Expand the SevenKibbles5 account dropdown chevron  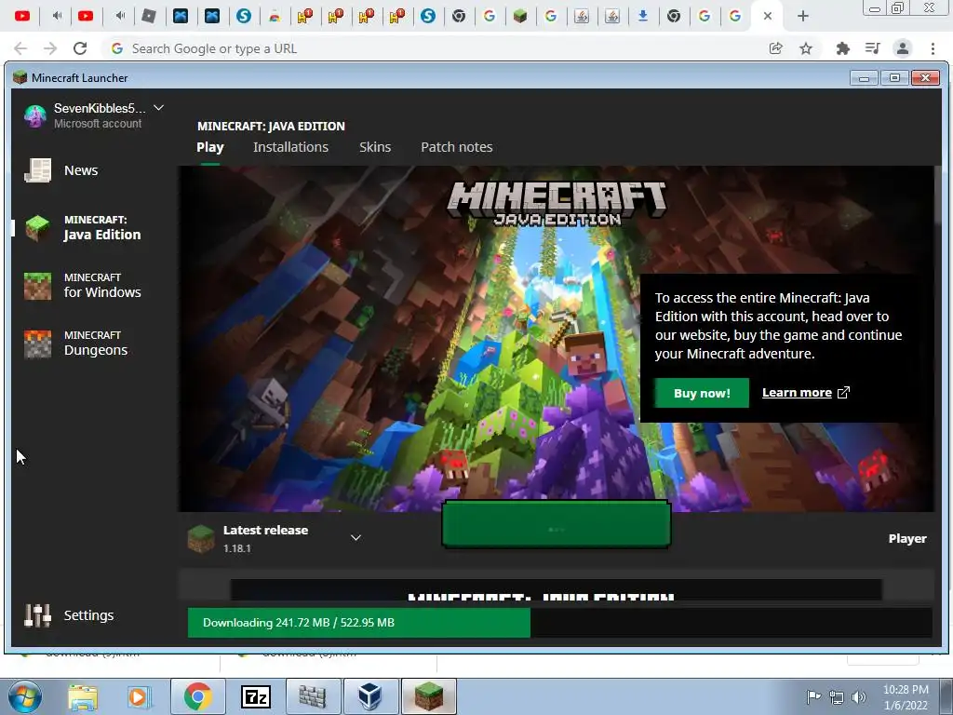click(158, 108)
